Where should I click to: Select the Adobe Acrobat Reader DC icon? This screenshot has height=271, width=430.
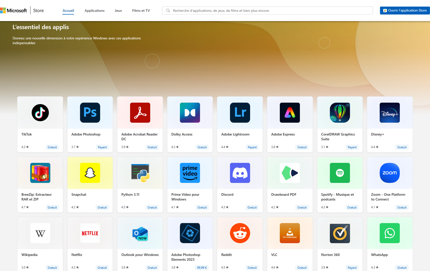coord(140,113)
